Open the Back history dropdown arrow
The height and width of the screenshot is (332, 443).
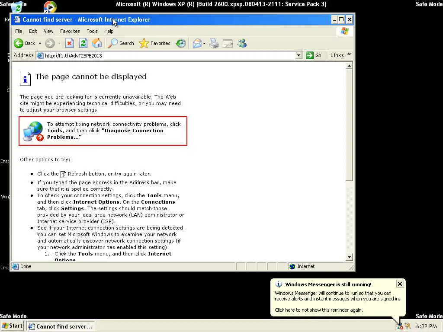[x=40, y=44]
